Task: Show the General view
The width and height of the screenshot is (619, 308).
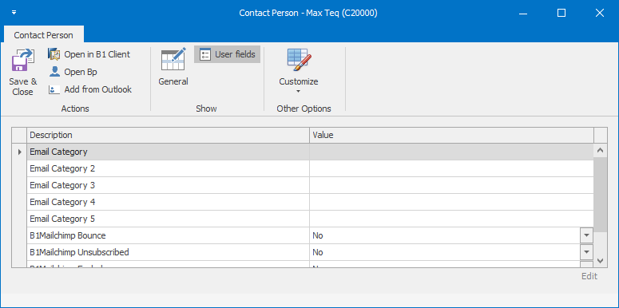Action: point(173,67)
